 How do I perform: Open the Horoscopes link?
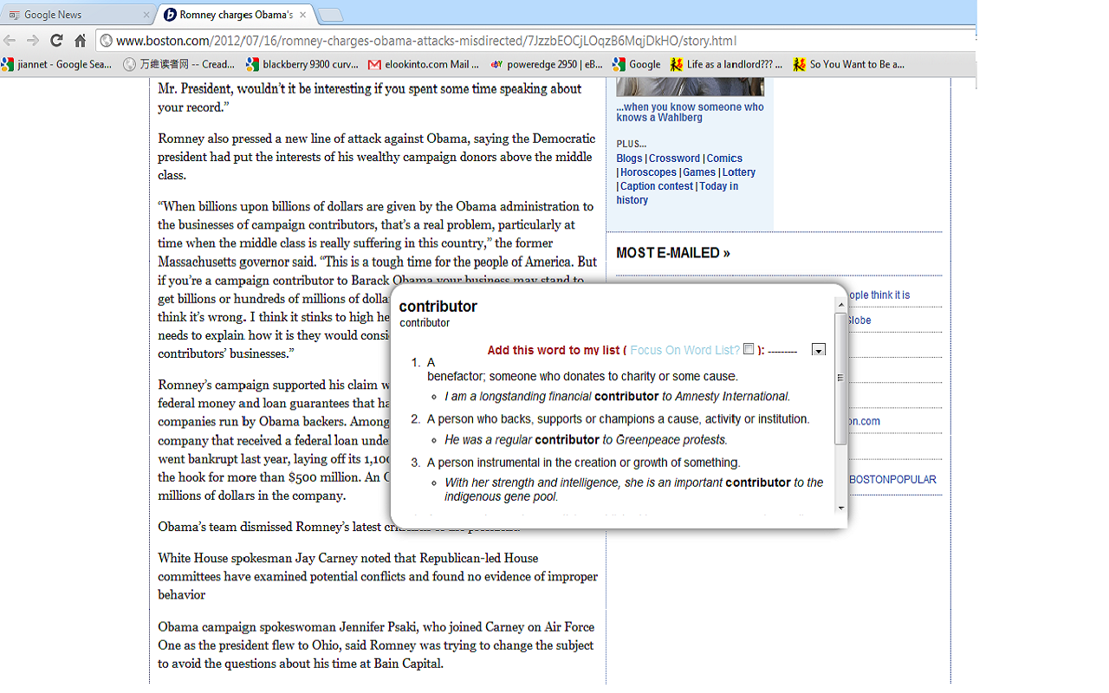(648, 172)
